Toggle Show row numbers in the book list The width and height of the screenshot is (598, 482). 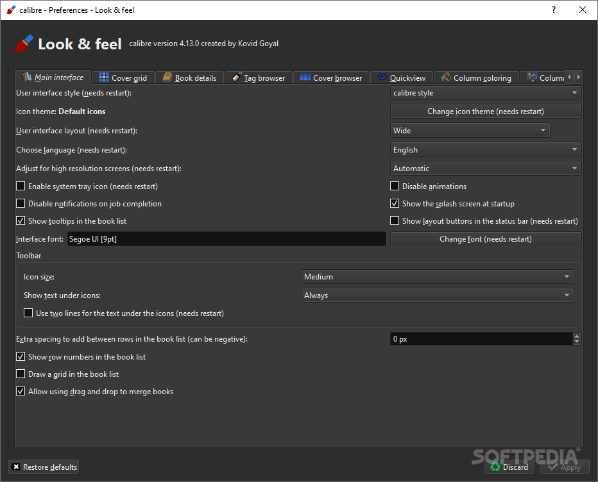[21, 356]
